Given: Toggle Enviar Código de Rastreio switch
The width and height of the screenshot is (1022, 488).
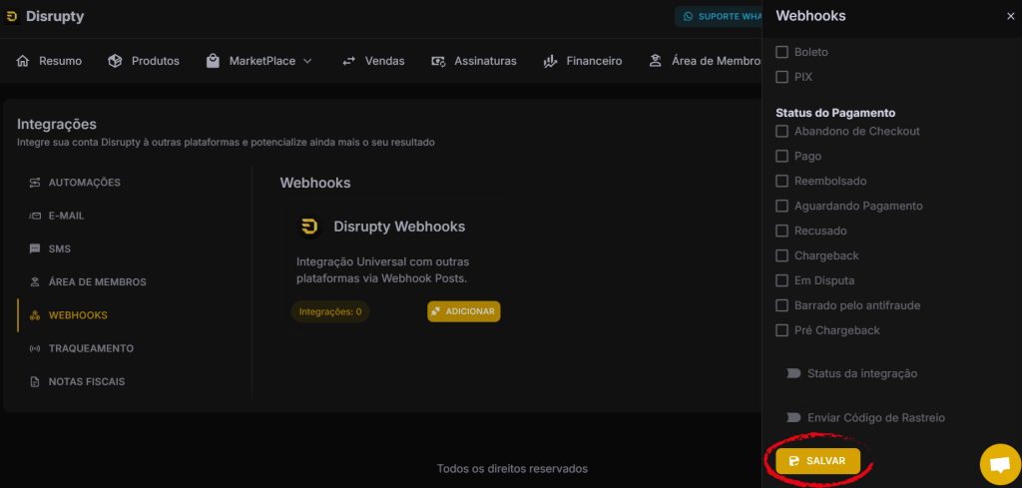Looking at the screenshot, I should 793,417.
